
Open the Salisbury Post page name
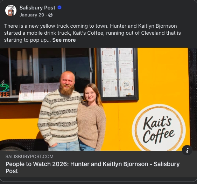click(x=37, y=8)
